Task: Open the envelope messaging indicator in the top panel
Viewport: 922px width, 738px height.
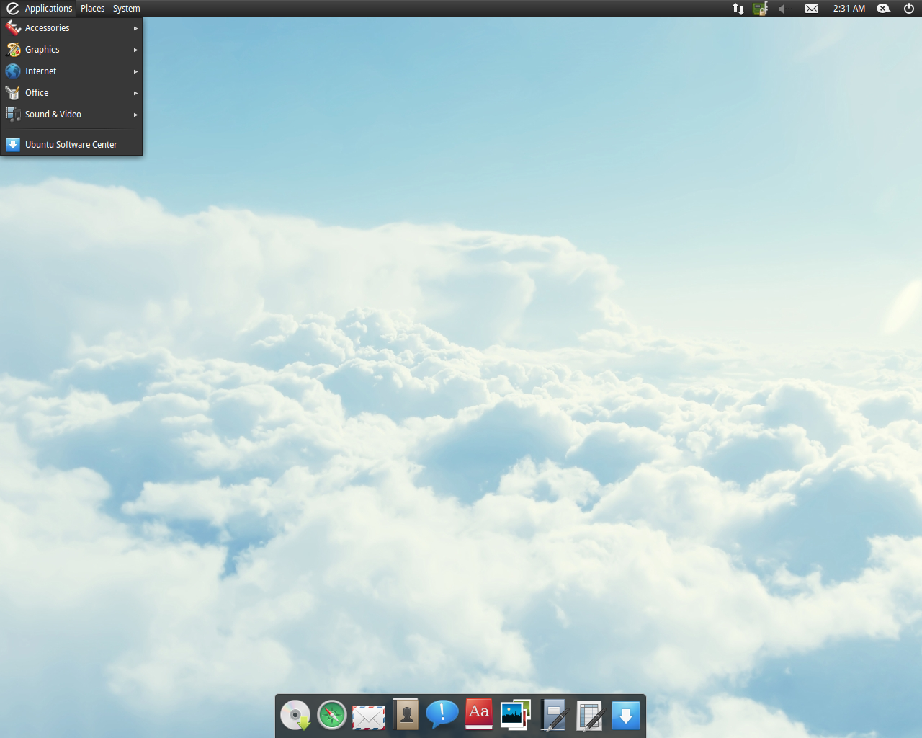Action: (812, 9)
